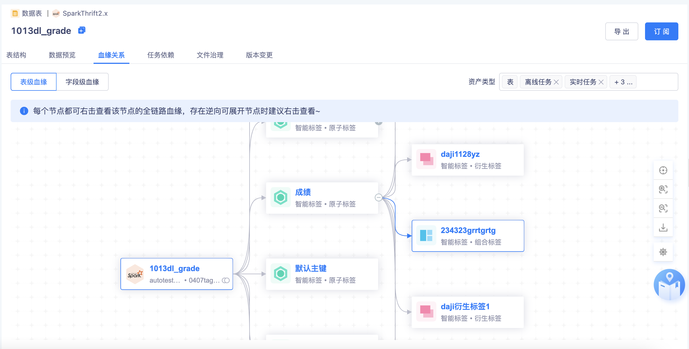The width and height of the screenshot is (689, 349).
Task: Click the green hexagon icon of 默认主键 node
Action: coord(281,274)
